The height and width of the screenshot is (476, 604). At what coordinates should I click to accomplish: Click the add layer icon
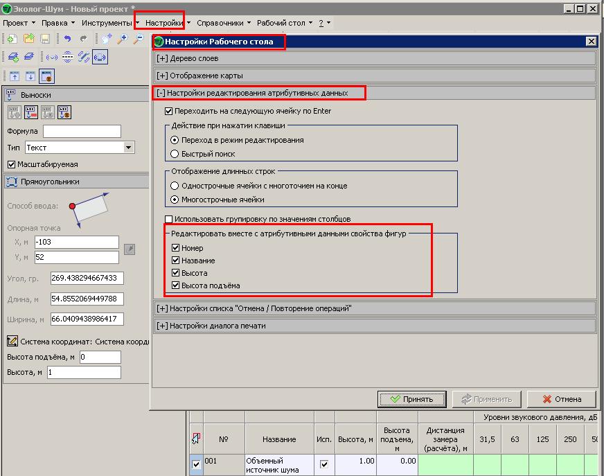[12, 58]
